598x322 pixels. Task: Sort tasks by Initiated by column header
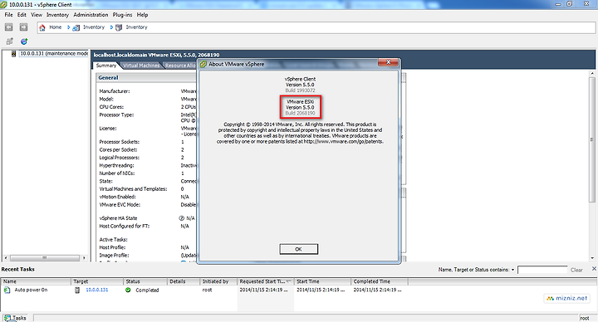[x=219, y=281]
